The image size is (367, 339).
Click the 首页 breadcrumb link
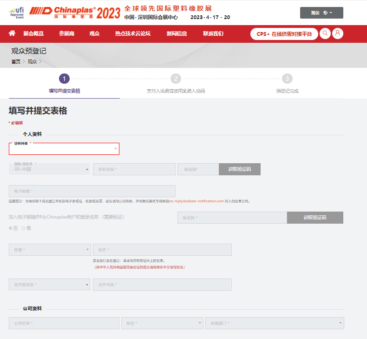[x=16, y=61]
